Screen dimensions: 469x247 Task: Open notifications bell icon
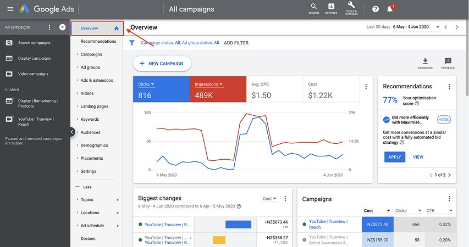[390, 9]
